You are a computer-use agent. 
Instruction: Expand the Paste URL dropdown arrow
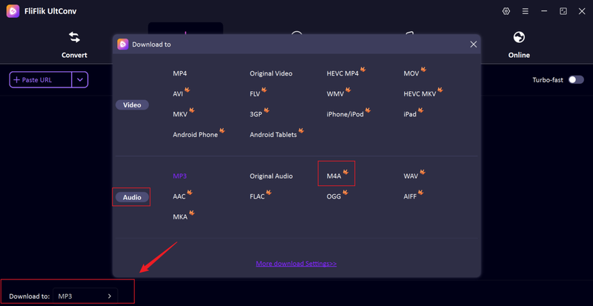coord(80,80)
